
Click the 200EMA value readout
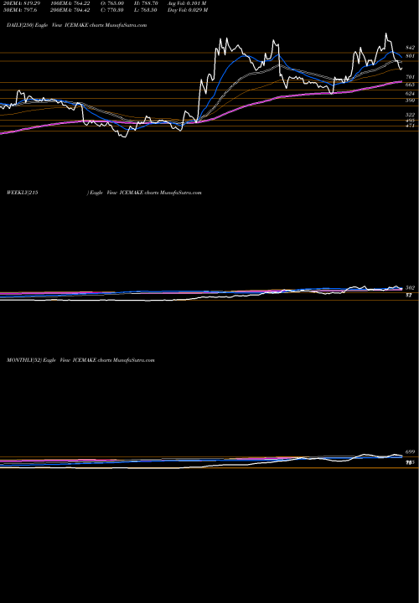70,10
